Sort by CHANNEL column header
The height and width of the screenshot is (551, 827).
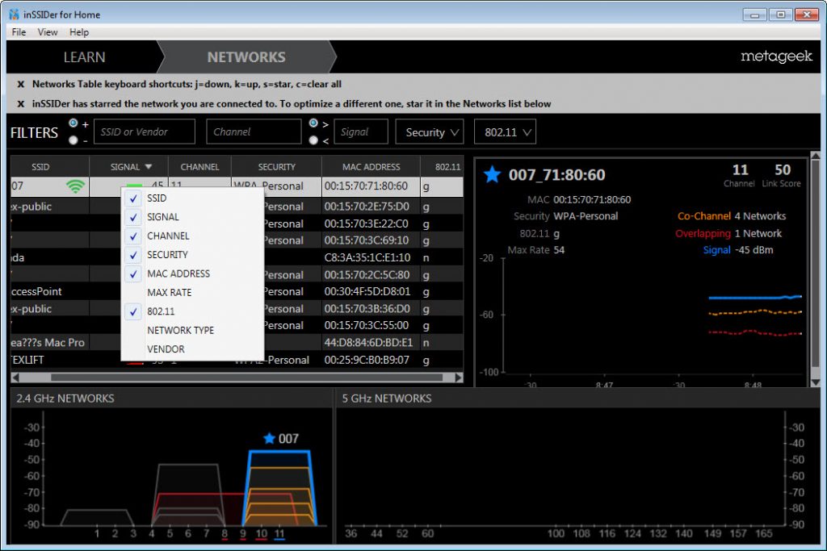click(x=200, y=167)
